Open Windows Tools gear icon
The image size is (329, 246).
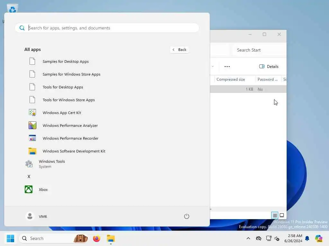pos(29,164)
